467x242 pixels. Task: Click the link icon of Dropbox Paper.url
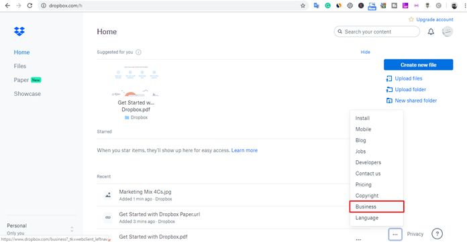pyautogui.click(x=108, y=218)
